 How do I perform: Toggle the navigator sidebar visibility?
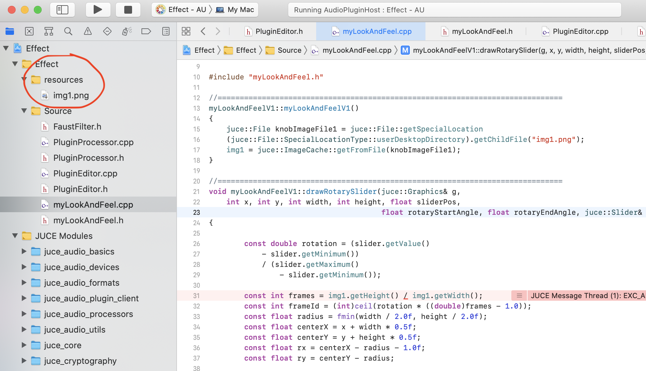point(62,10)
